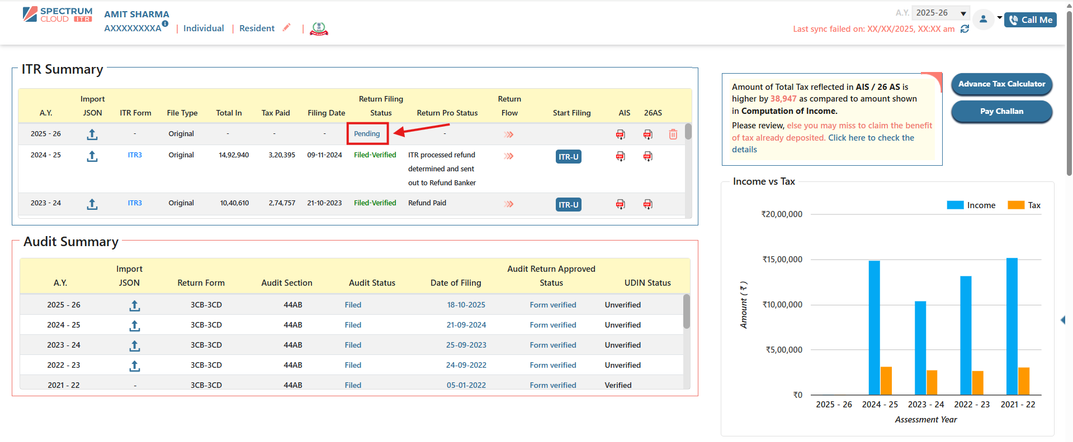This screenshot has width=1073, height=442.
Task: Click the sync refresh icon in header
Action: (x=965, y=29)
